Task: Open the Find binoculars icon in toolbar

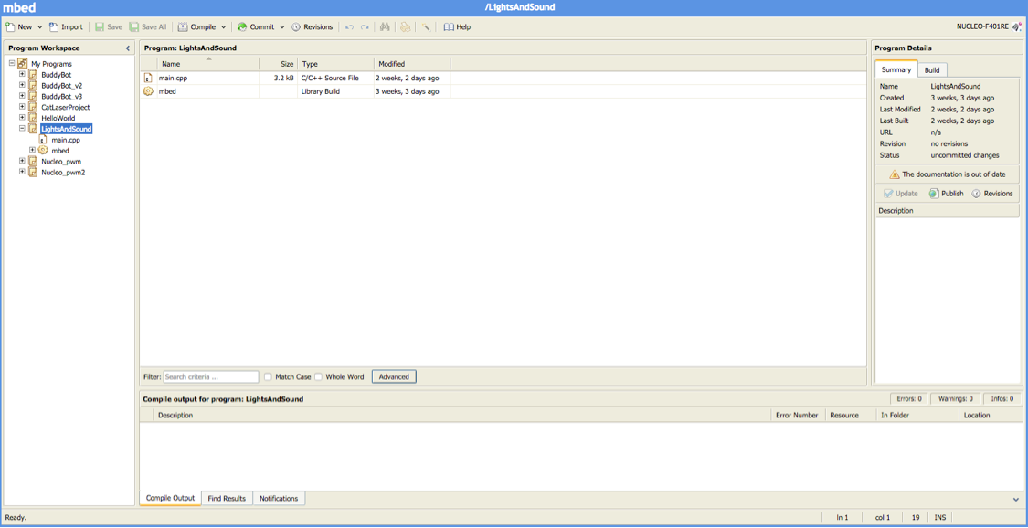Action: 385,27
